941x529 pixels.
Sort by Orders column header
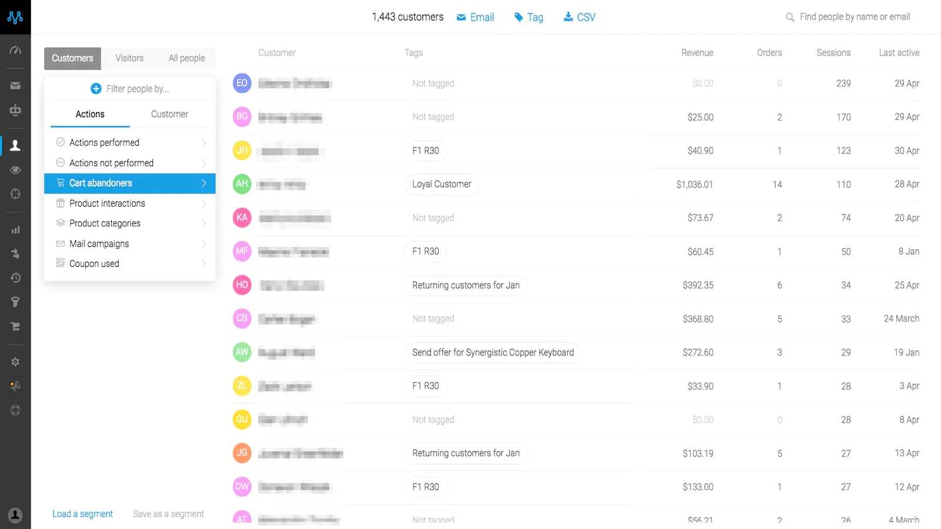[769, 53]
